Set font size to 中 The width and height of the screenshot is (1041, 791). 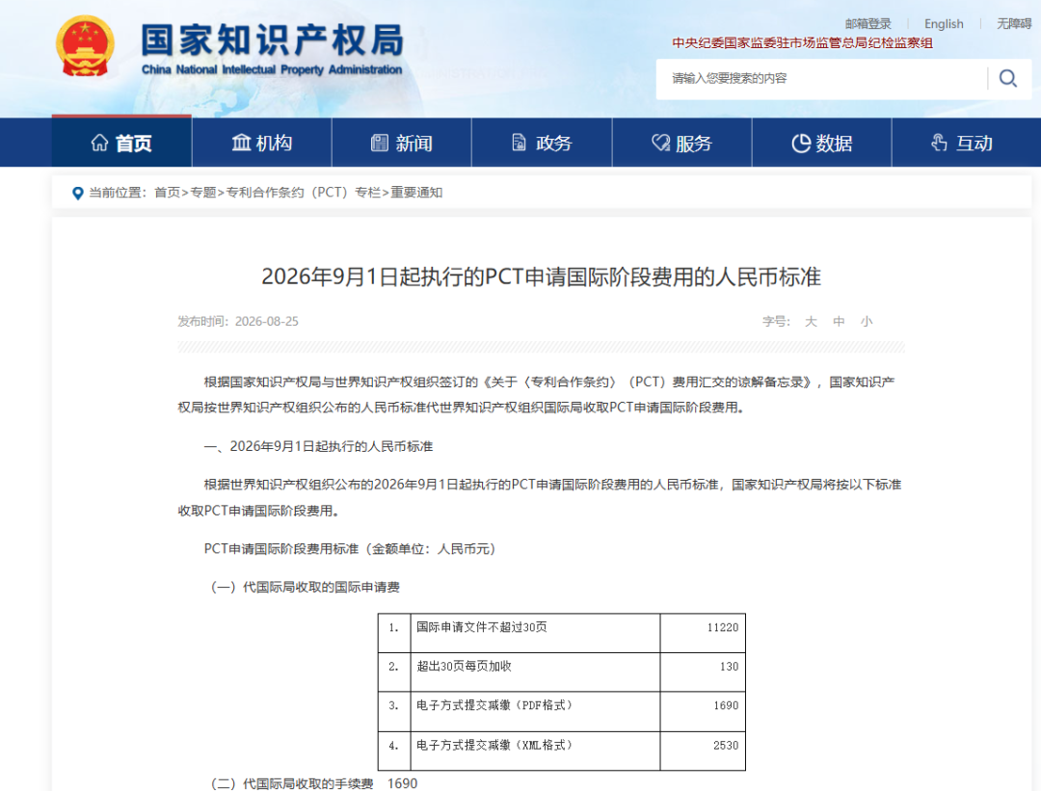840,322
